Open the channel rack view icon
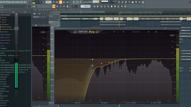The height and width of the screenshot is (107, 191). tap(101, 6)
